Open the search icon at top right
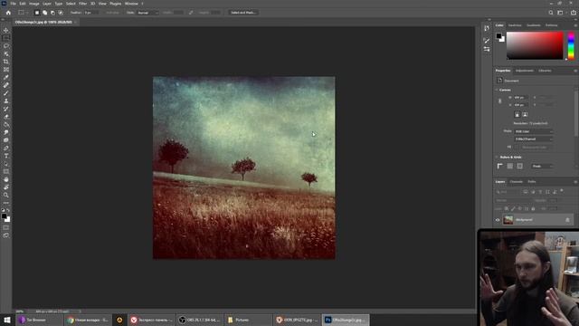The image size is (579, 326). tap(551, 13)
